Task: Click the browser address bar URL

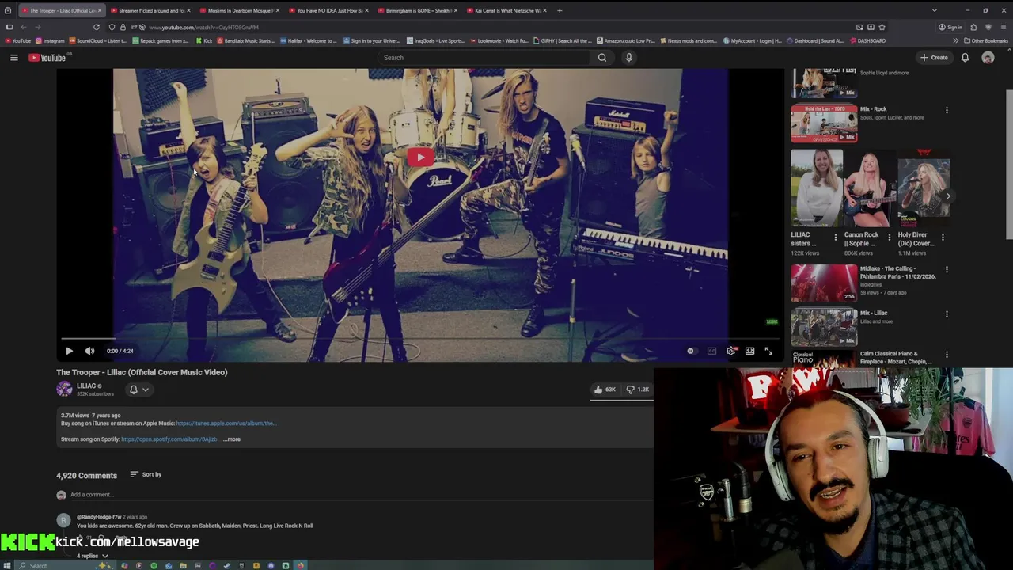Action: pyautogui.click(x=204, y=27)
